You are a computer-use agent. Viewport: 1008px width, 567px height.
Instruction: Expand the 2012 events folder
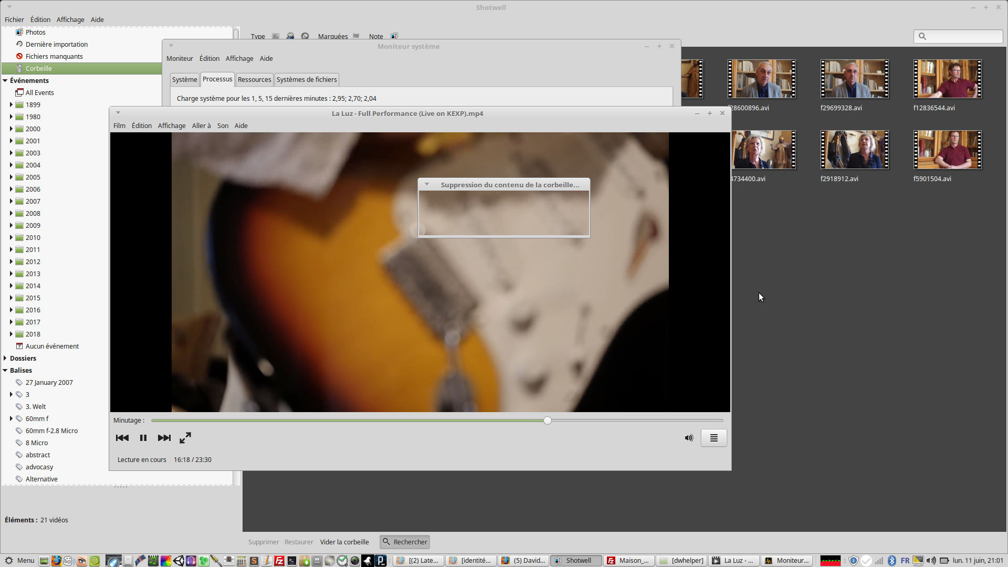[11, 261]
